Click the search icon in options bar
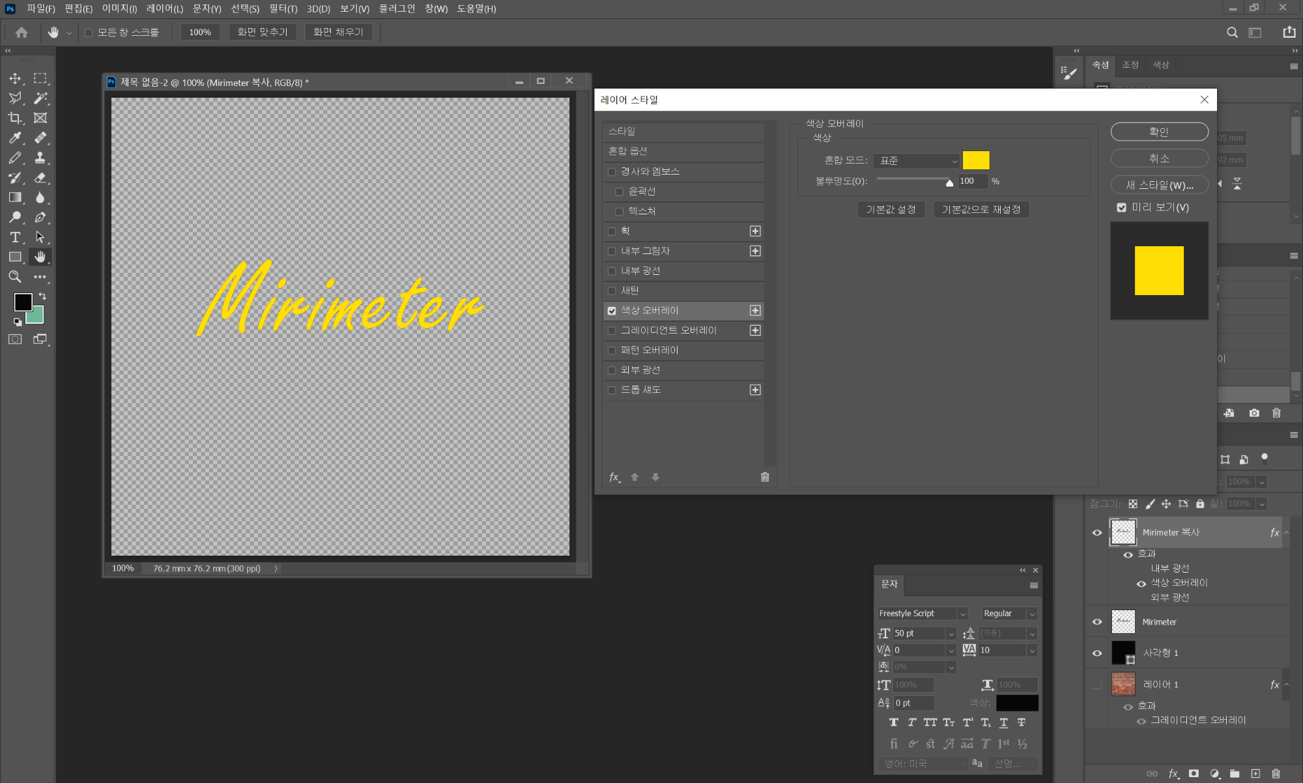Image resolution: width=1303 pixels, height=783 pixels. (x=1232, y=32)
